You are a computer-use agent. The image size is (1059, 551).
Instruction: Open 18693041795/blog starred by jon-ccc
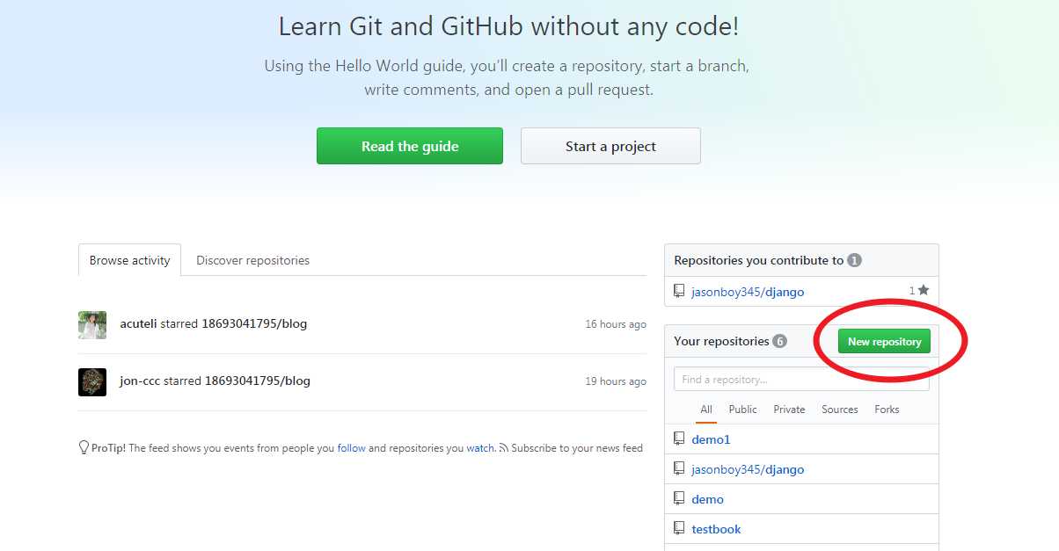pos(258,381)
